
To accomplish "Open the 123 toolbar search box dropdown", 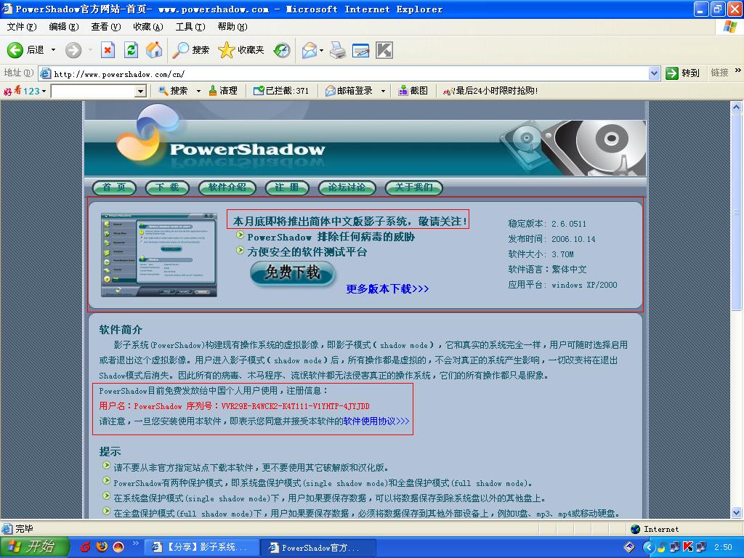I will [x=140, y=91].
